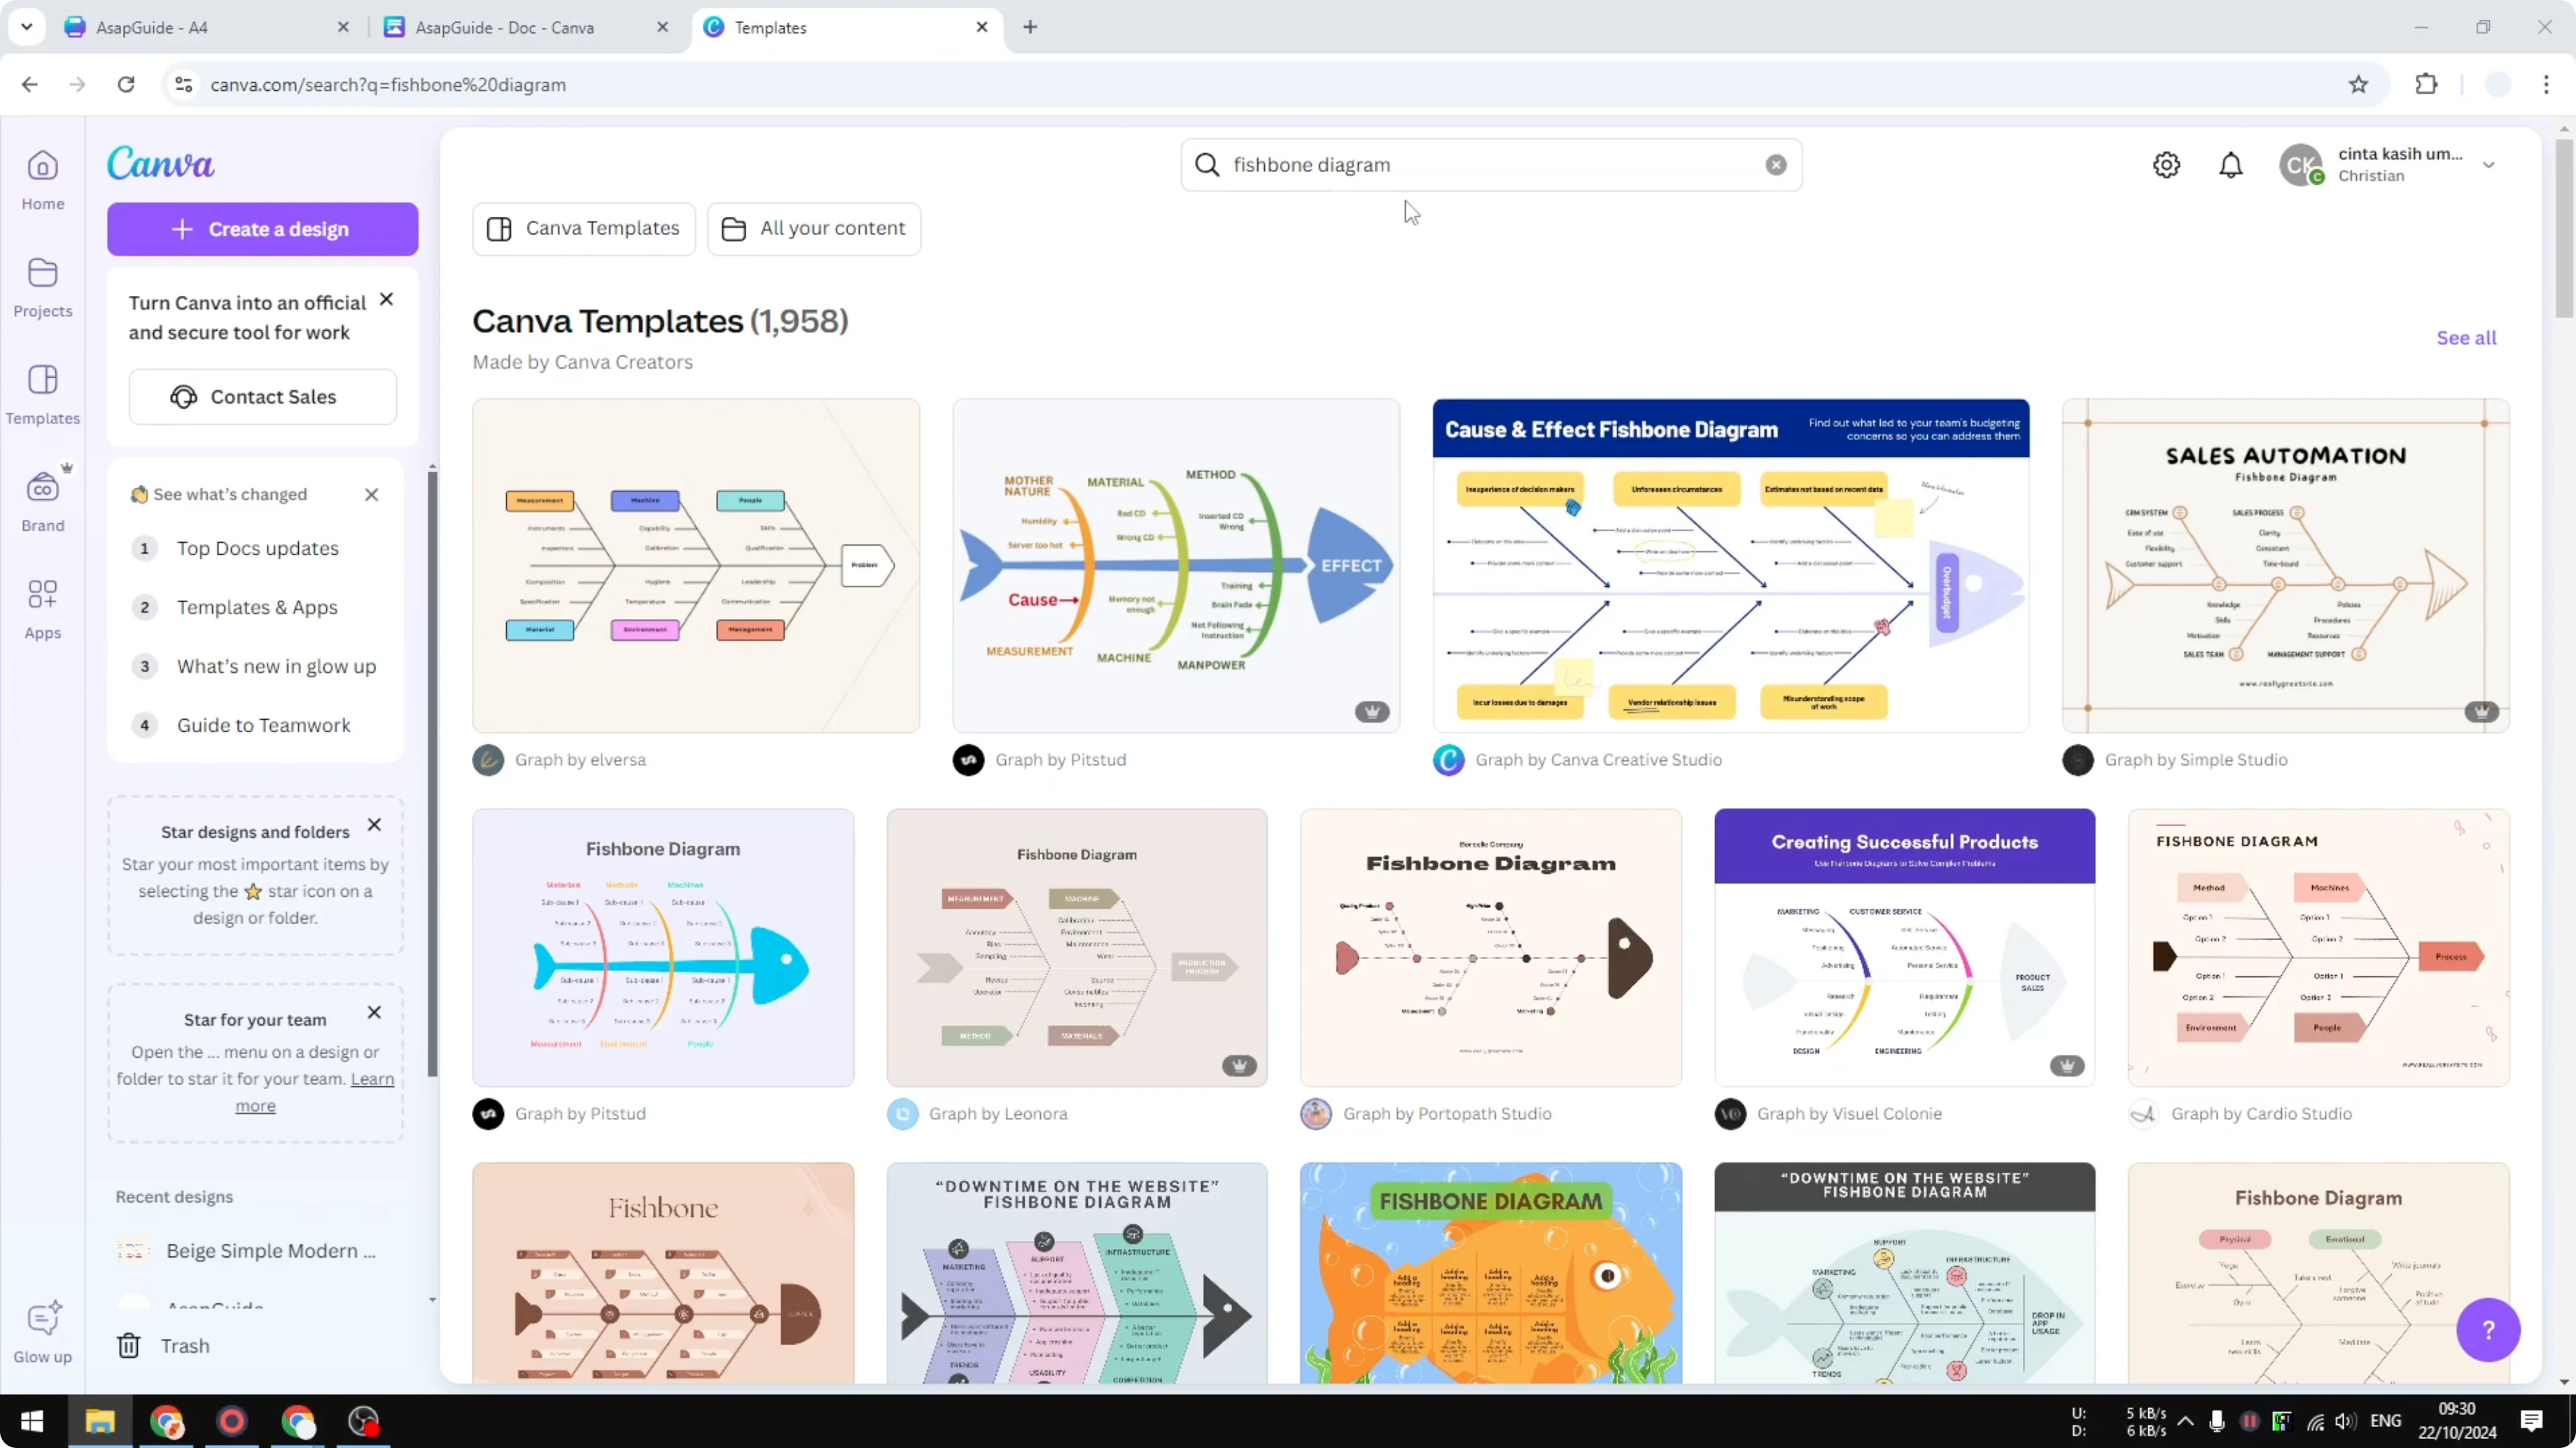Screen dimensions: 2576x1448
Task: Open Canva settings via gear icon
Action: [x=2166, y=165]
